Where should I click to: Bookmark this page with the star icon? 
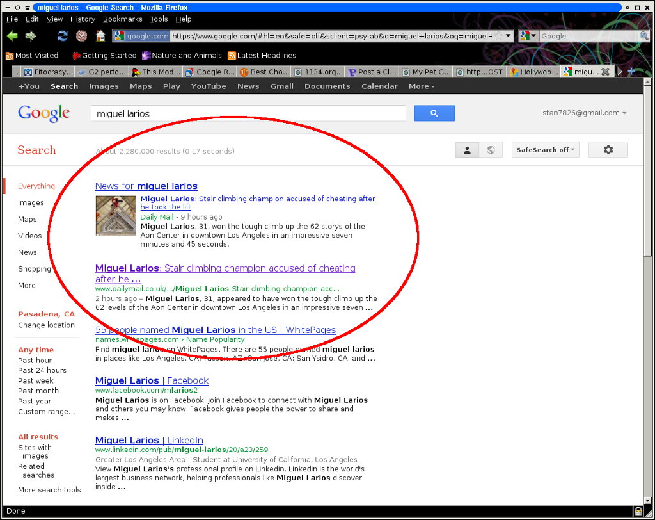tap(498, 36)
